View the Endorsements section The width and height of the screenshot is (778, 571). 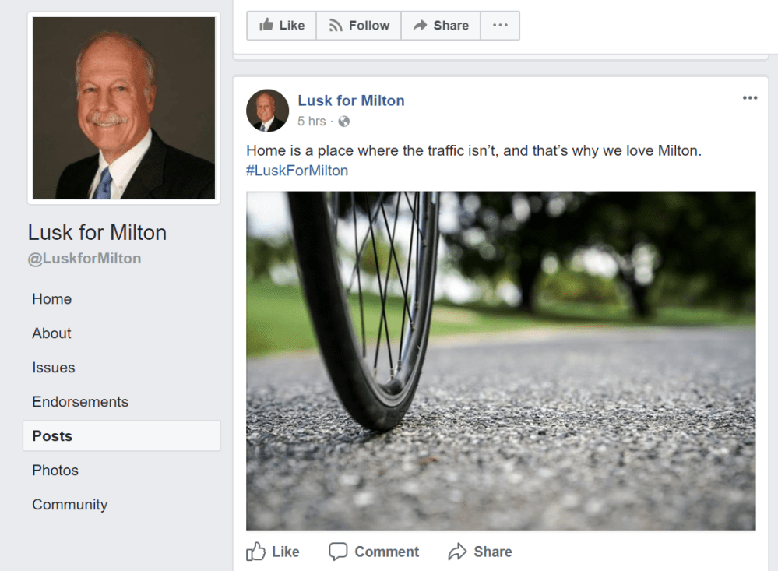(x=80, y=402)
